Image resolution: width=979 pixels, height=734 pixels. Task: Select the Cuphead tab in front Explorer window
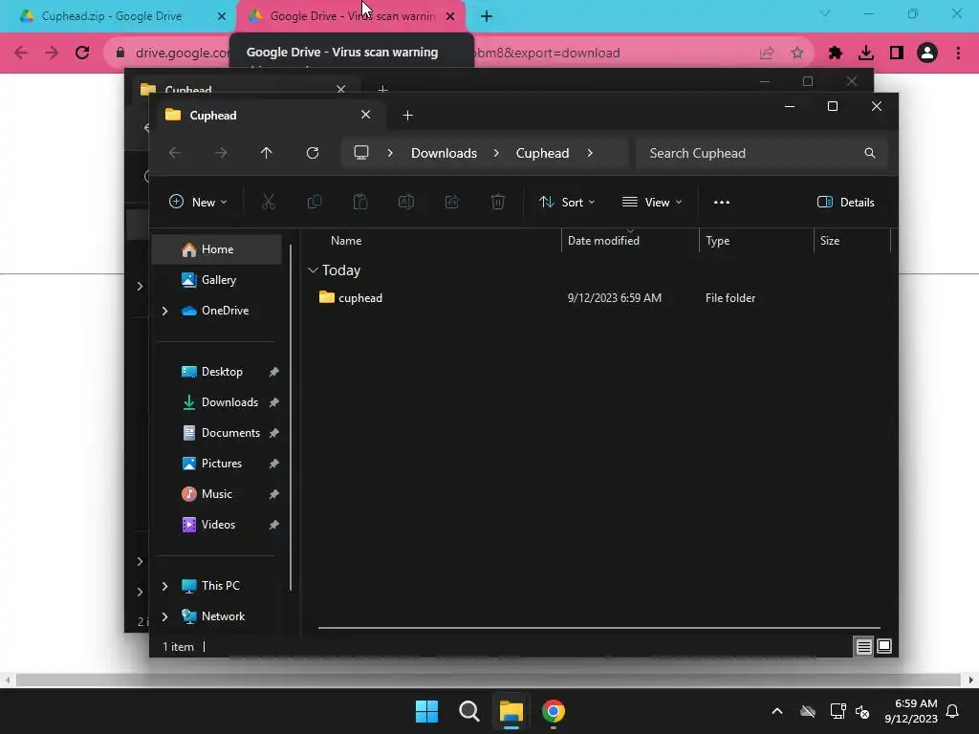[x=269, y=115]
